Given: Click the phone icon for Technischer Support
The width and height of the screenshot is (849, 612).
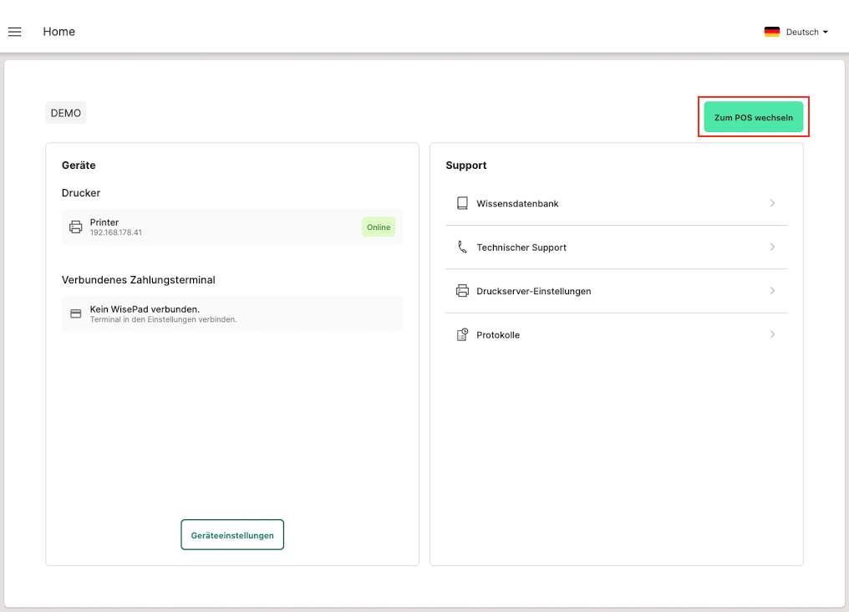Looking at the screenshot, I should pyautogui.click(x=462, y=247).
